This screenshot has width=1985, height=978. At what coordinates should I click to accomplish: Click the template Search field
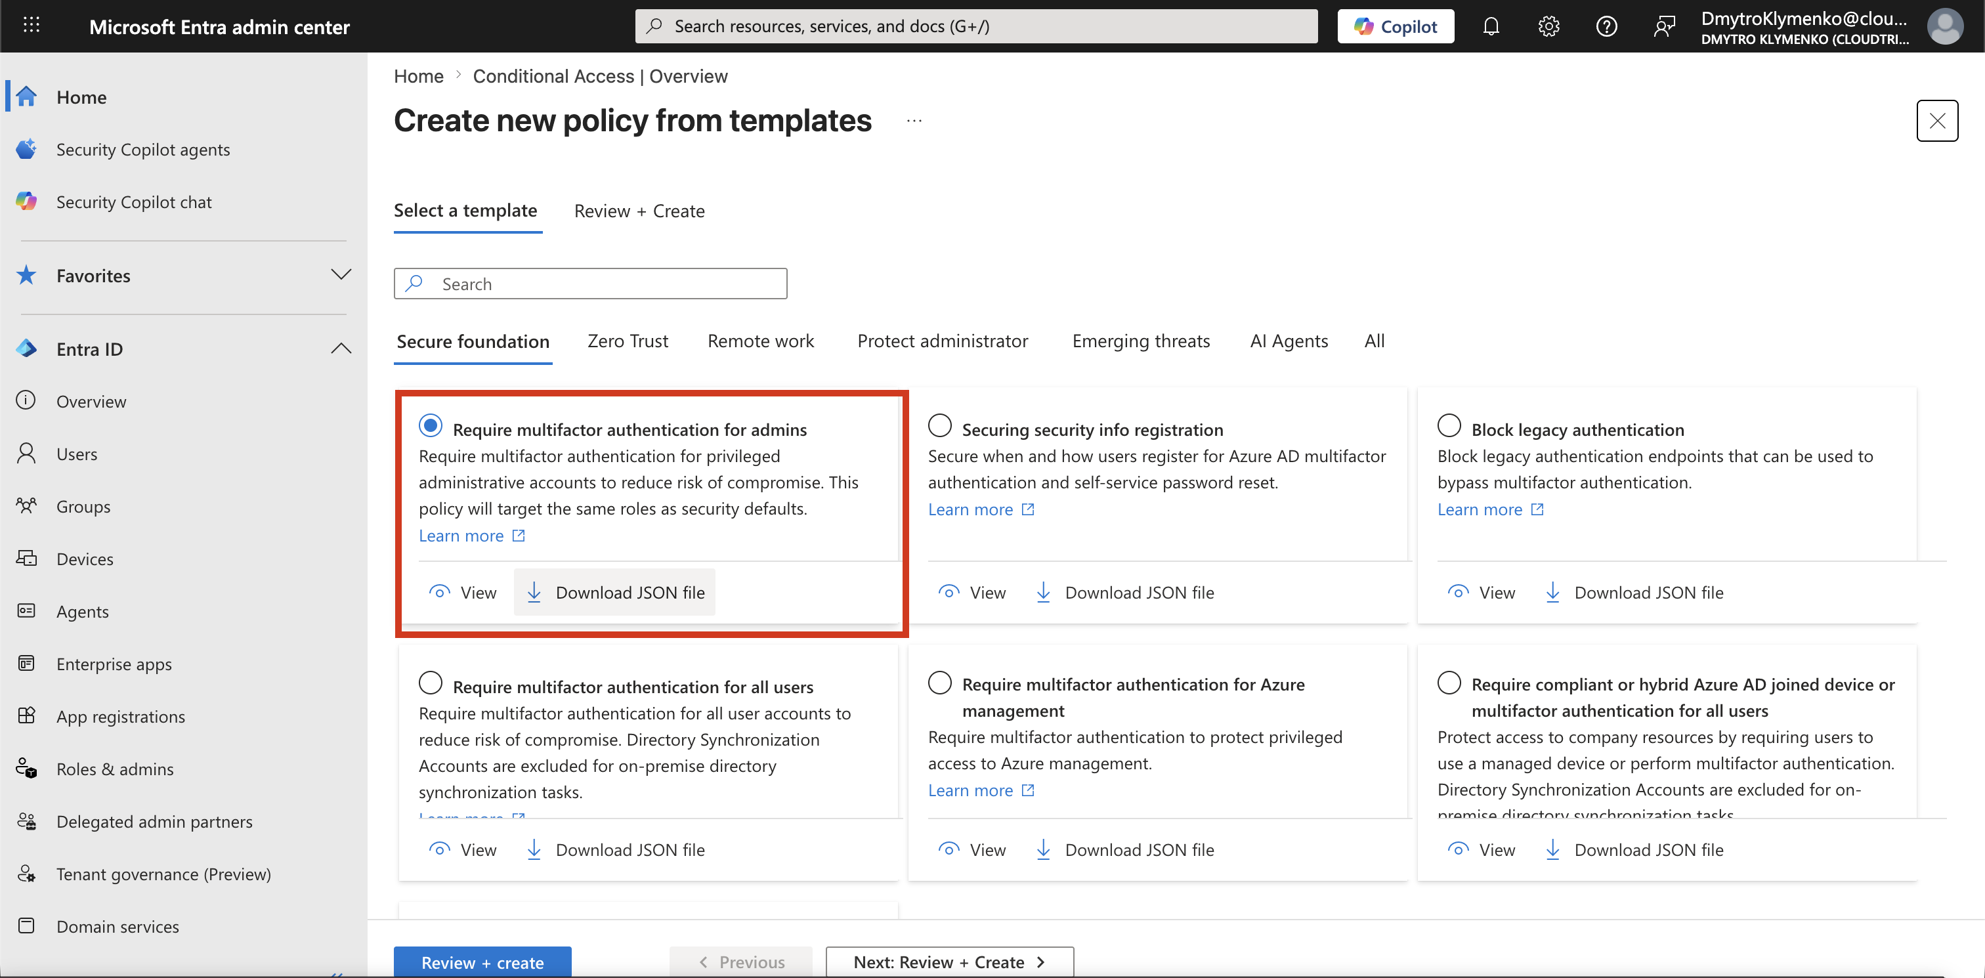(590, 283)
